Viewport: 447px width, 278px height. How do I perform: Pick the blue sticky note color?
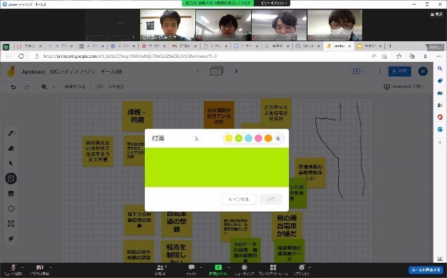pos(248,138)
